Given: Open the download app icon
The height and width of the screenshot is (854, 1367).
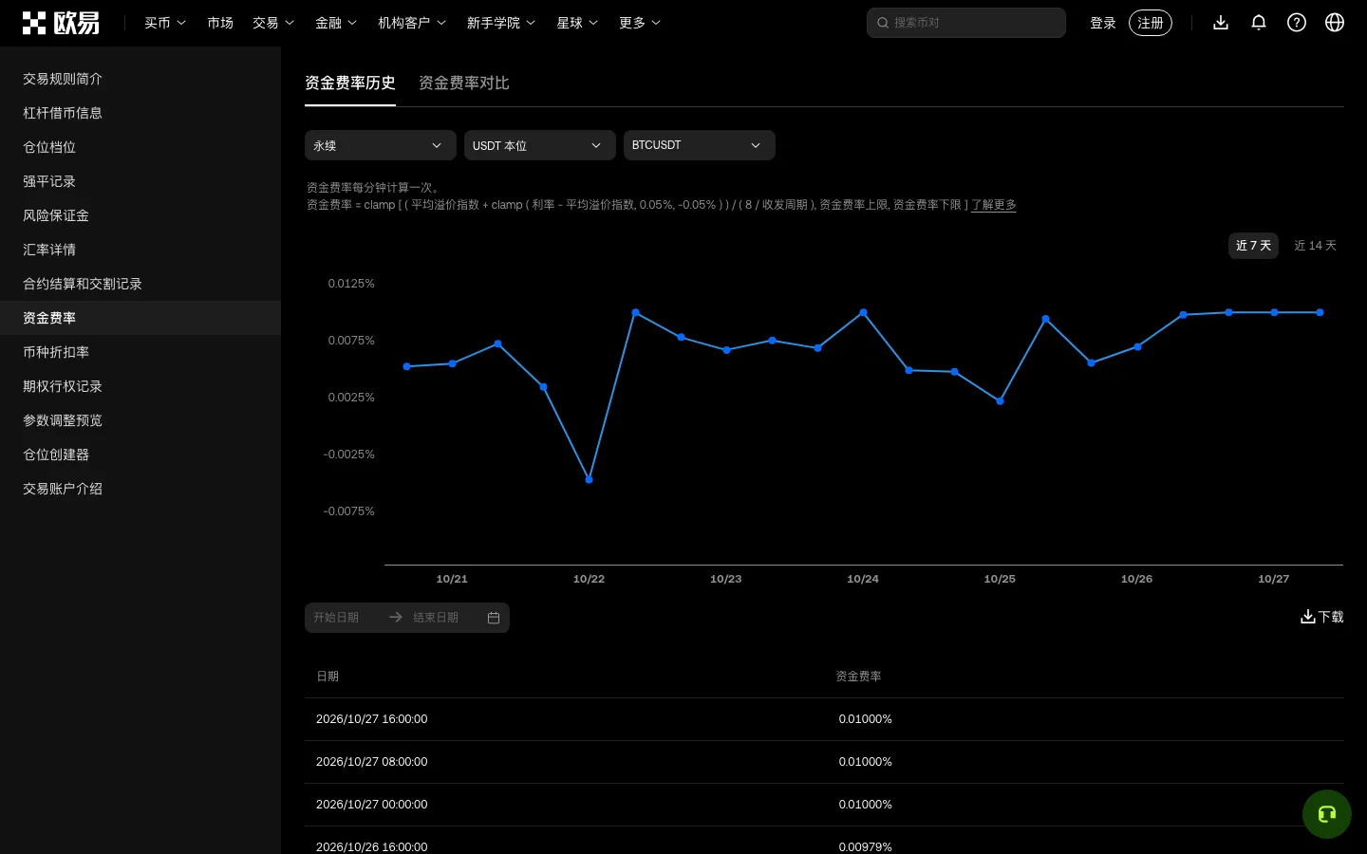Looking at the screenshot, I should (1221, 23).
